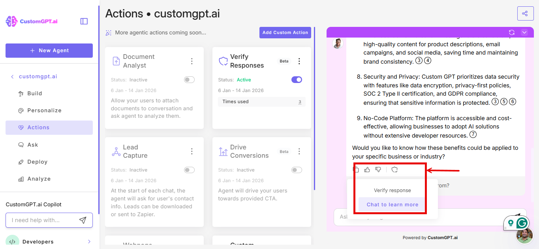Screen dimensions: 539x249
Task: Click the Verify Responses shield card icon
Action: tap(223, 61)
